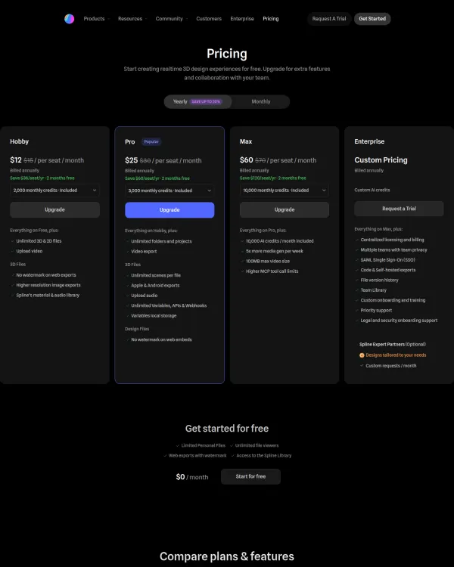Click the Custom requests / month text
Viewport: 454px width, 567px height.
tap(391, 366)
